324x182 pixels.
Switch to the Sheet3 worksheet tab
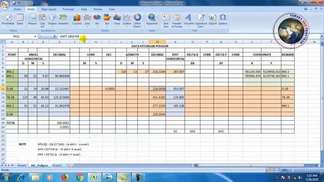pos(57,165)
